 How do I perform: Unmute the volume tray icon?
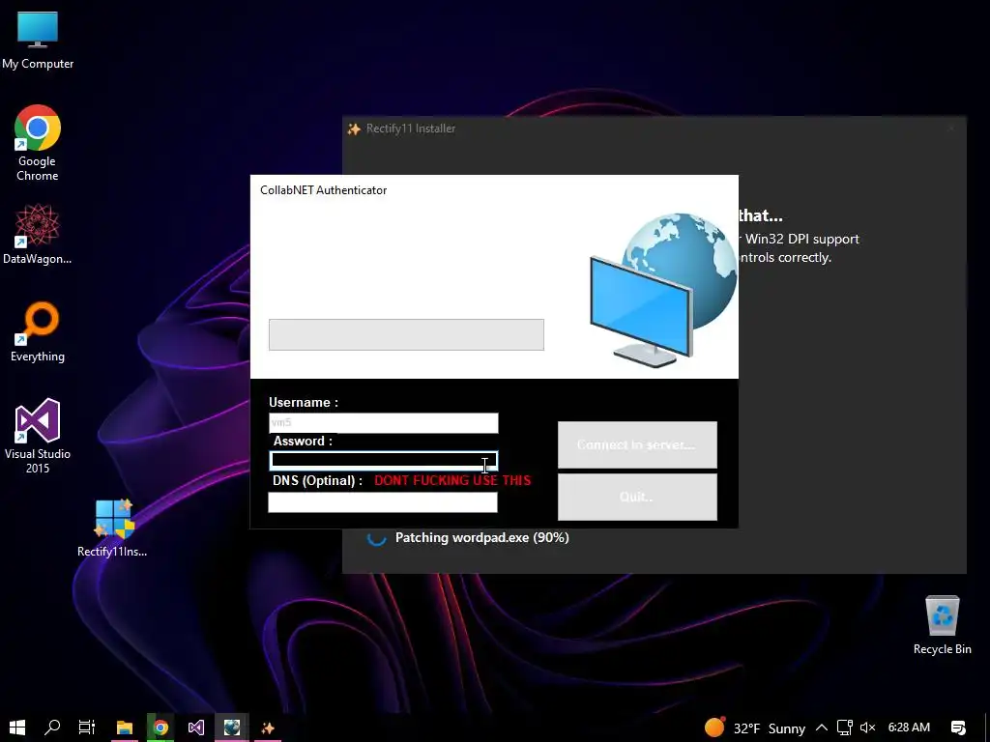pyautogui.click(x=868, y=728)
